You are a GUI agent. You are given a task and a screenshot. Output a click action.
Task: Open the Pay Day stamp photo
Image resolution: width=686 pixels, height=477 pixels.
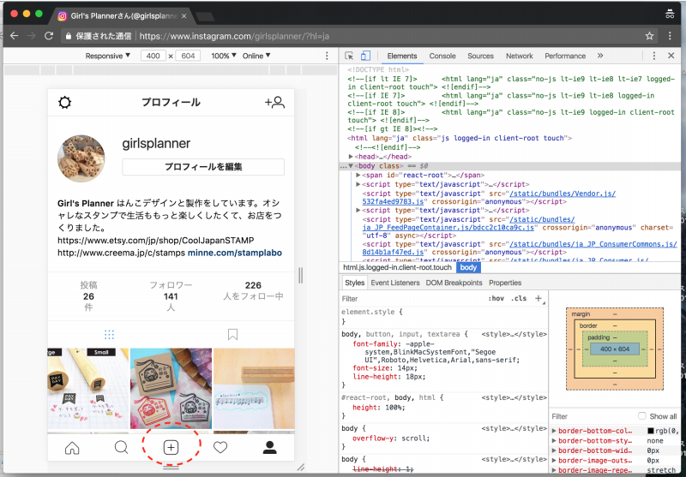[x=88, y=388]
